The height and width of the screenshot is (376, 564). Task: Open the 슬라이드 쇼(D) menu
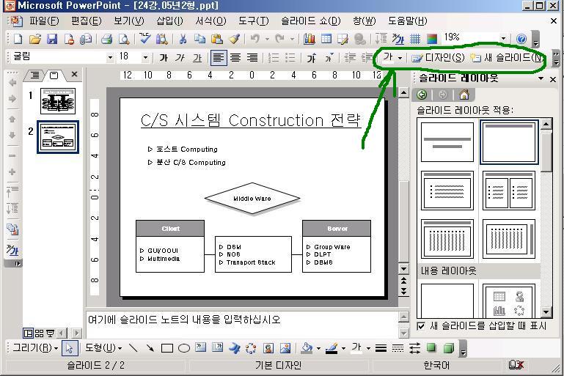click(311, 21)
